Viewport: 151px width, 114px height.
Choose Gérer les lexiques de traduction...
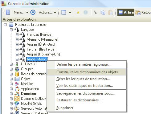point(87,79)
